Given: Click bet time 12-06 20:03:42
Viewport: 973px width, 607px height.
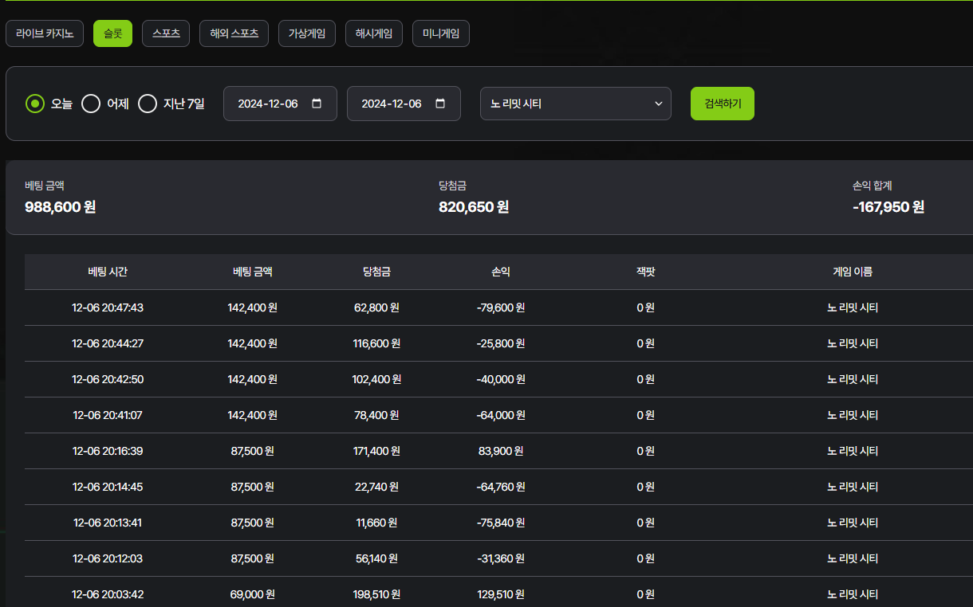Looking at the screenshot, I should click(x=108, y=594).
